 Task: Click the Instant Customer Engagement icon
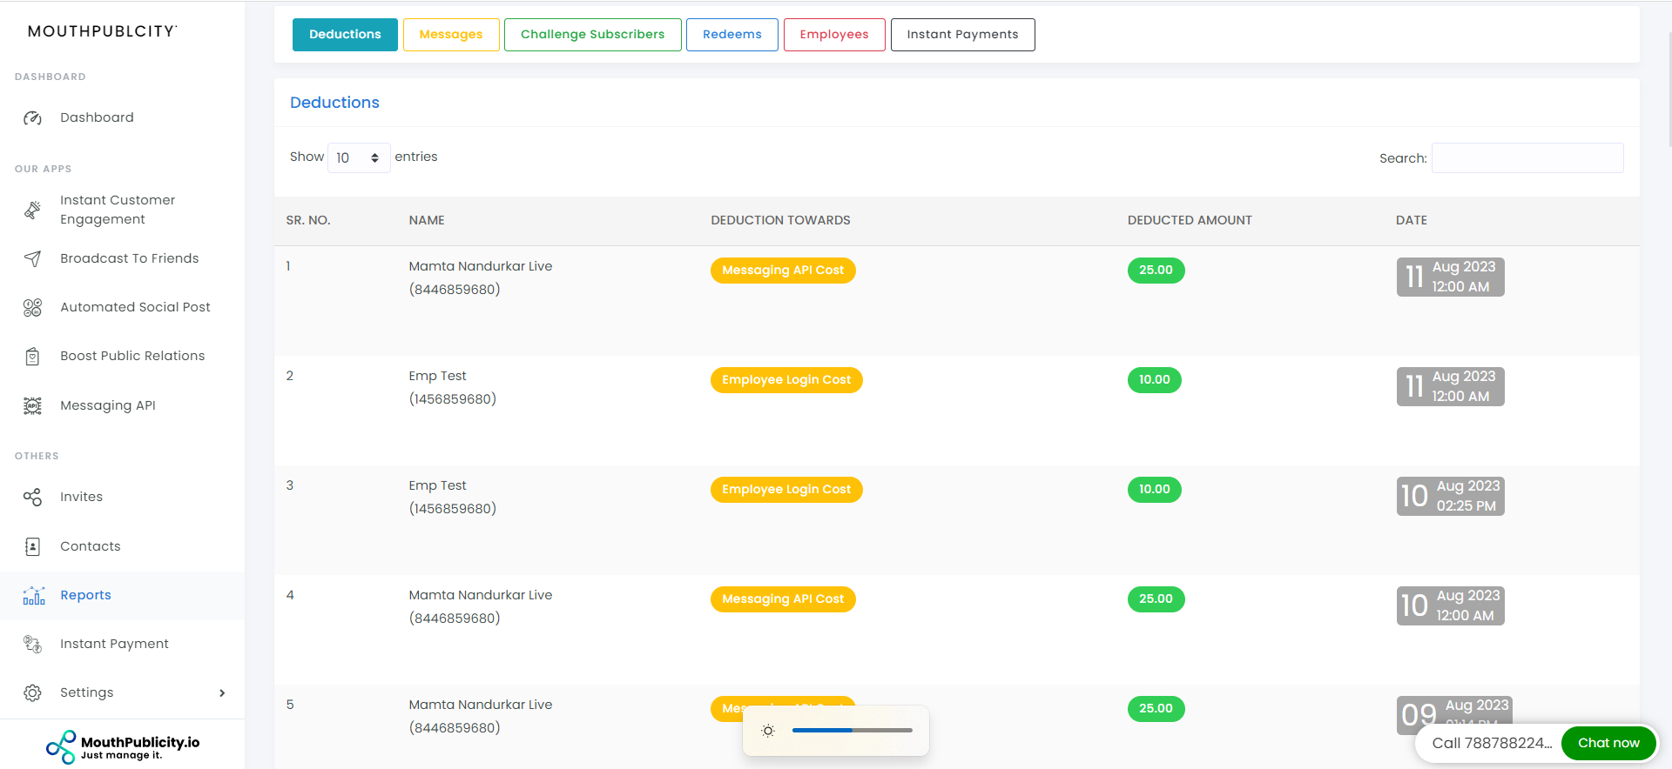[32, 210]
